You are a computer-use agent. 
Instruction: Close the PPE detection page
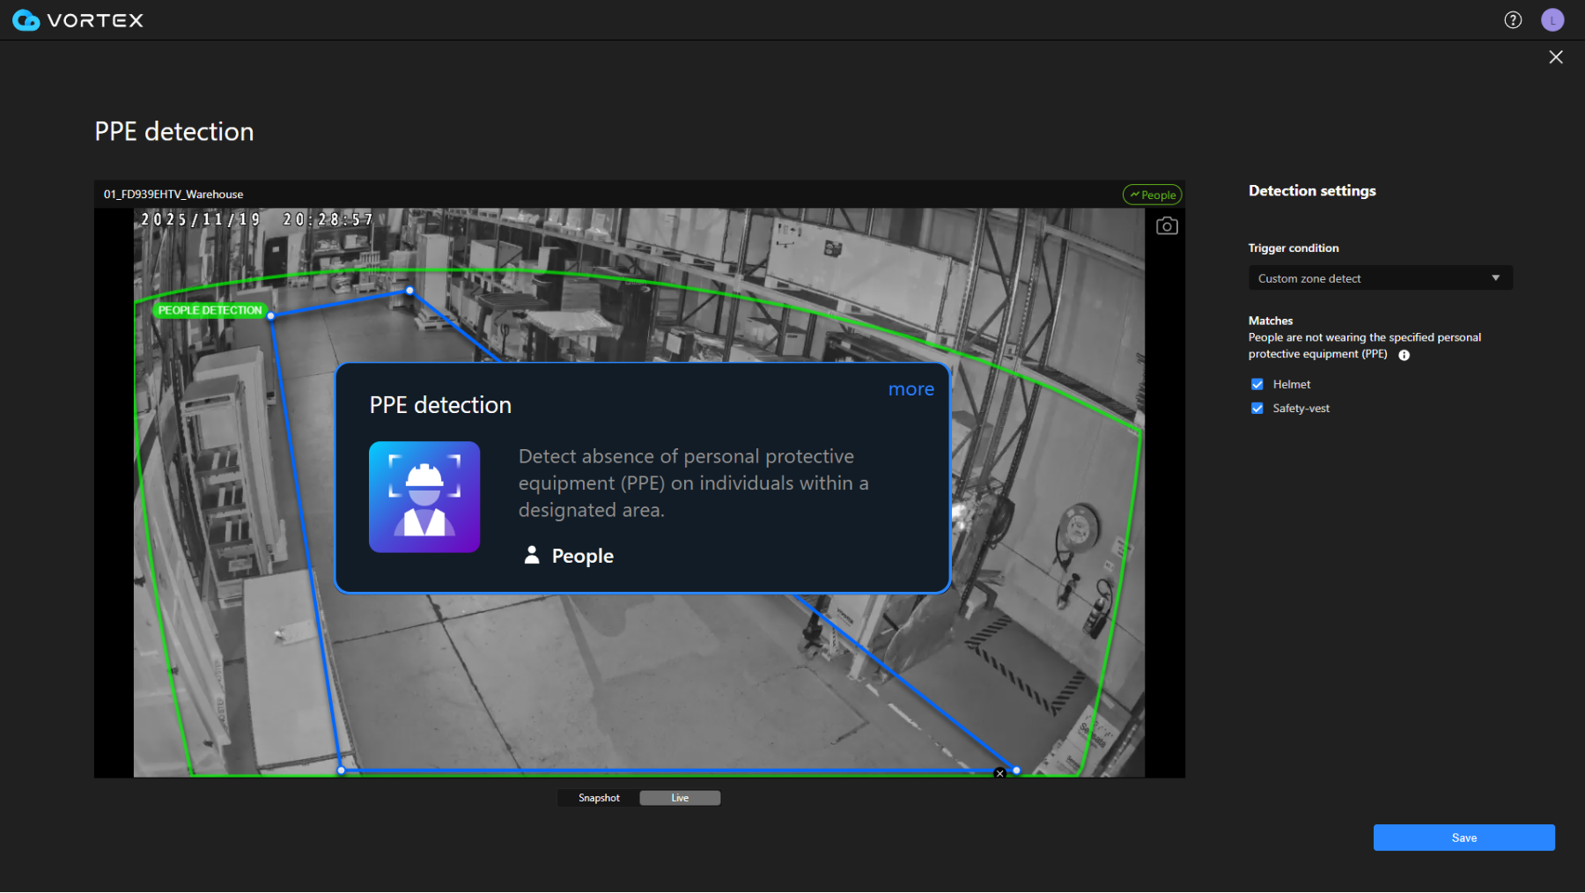1556,57
